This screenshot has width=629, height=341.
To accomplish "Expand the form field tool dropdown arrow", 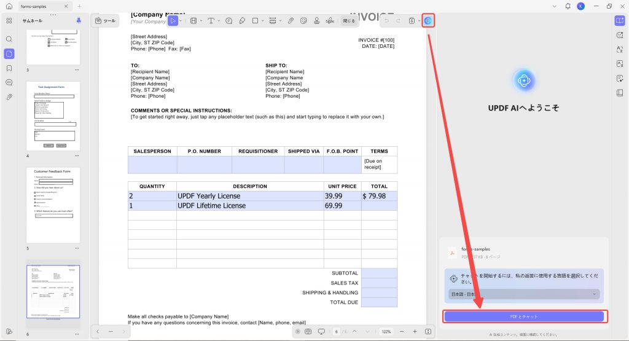I will [x=201, y=21].
